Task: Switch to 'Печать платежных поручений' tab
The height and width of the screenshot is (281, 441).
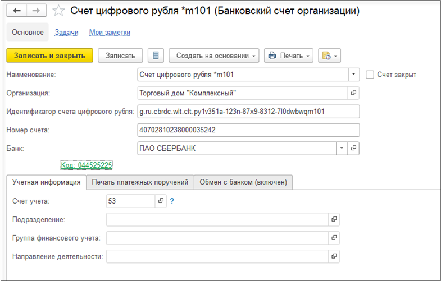Action: tap(140, 182)
